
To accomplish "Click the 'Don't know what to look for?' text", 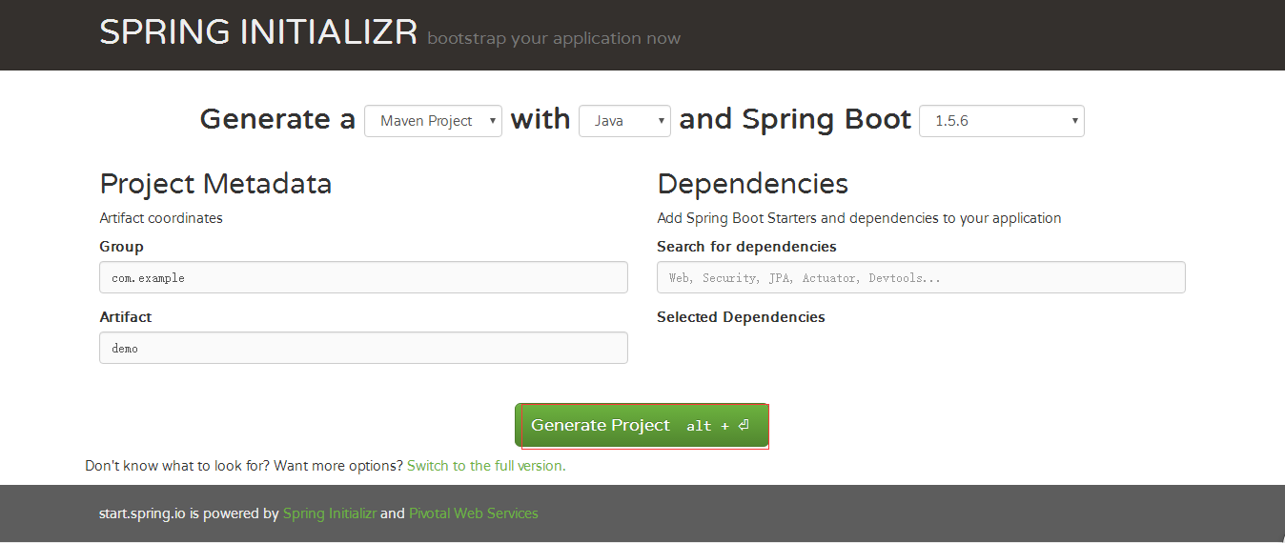I will tap(177, 466).
